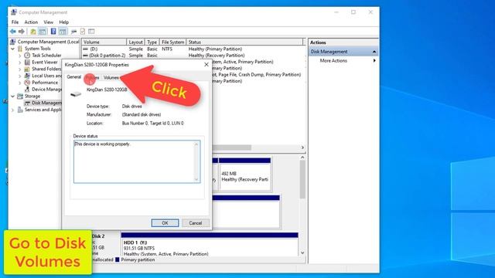Image resolution: width=495 pixels, height=278 pixels.
Task: Expand the Event Viewer node
Action: point(20,63)
